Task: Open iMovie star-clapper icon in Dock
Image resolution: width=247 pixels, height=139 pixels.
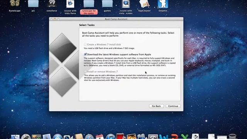Action: pos(142,137)
